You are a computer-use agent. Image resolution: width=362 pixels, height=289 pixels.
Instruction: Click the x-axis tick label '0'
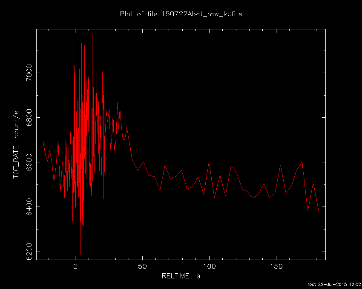tap(75, 266)
